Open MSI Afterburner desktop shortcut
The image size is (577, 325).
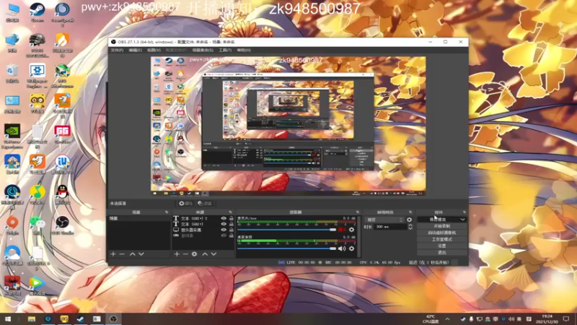[x=62, y=76]
